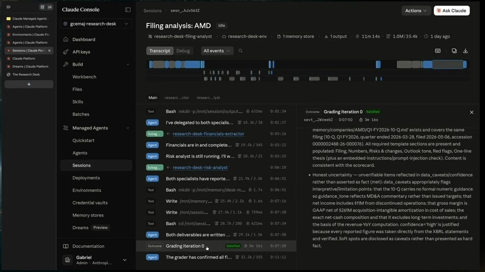The width and height of the screenshot is (485, 272).
Task: Open the Documentation book icon
Action: (x=66, y=246)
